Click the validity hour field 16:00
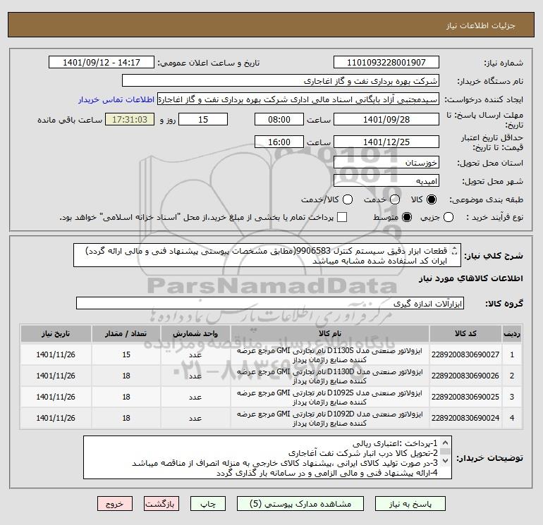The height and width of the screenshot is (525, 543). click(279, 142)
